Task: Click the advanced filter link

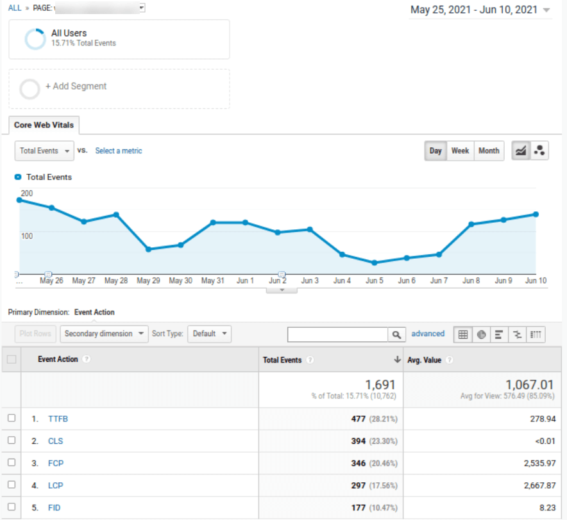Action: pyautogui.click(x=428, y=334)
